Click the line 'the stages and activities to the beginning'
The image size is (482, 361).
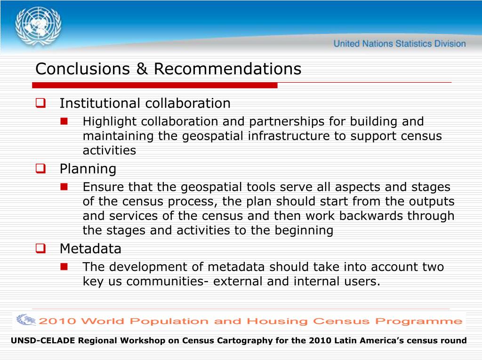coord(208,230)
